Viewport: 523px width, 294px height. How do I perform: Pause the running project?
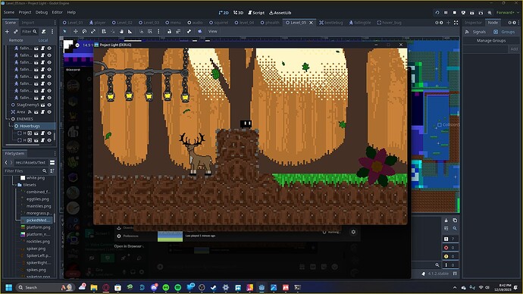446,13
